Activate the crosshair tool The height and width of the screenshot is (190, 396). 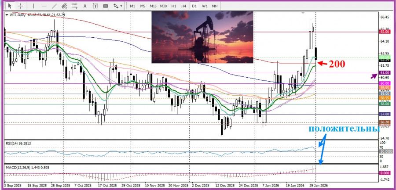[20, 6]
